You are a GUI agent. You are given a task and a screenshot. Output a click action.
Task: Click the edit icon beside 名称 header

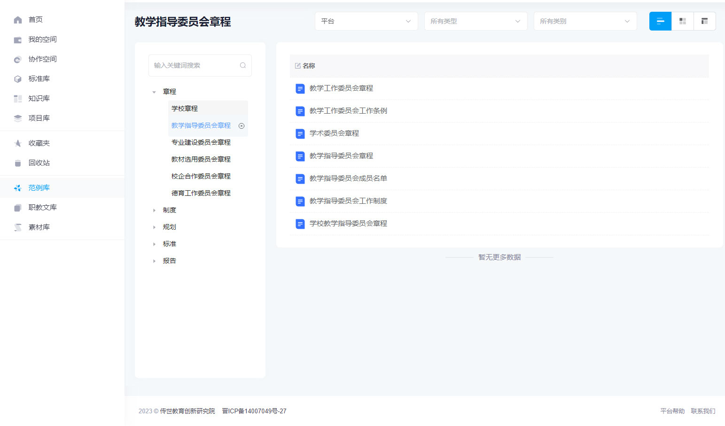click(297, 66)
